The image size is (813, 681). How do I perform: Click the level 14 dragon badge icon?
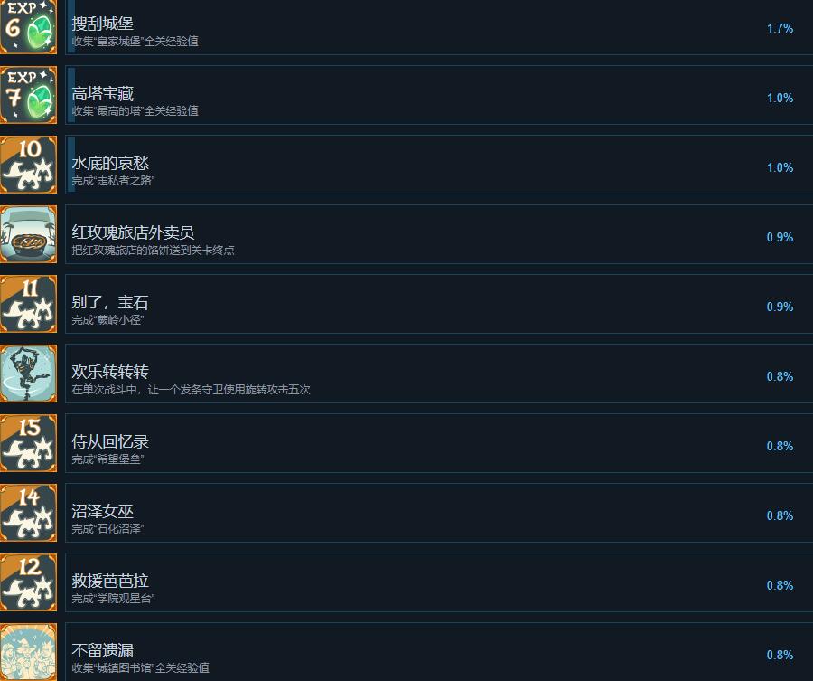point(28,512)
